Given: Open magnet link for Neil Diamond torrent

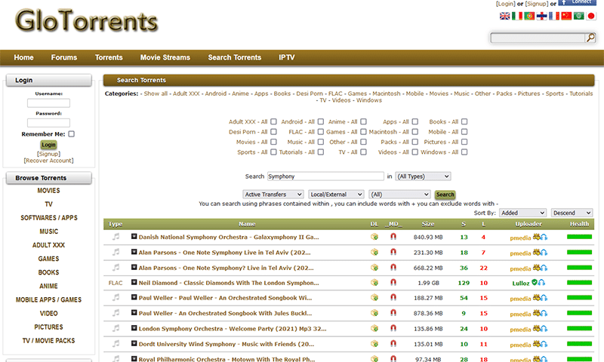Looking at the screenshot, I should coord(393,282).
